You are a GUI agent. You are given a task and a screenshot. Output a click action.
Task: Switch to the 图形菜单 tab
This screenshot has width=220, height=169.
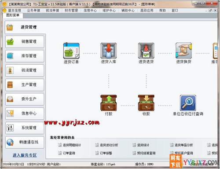coord(13,15)
